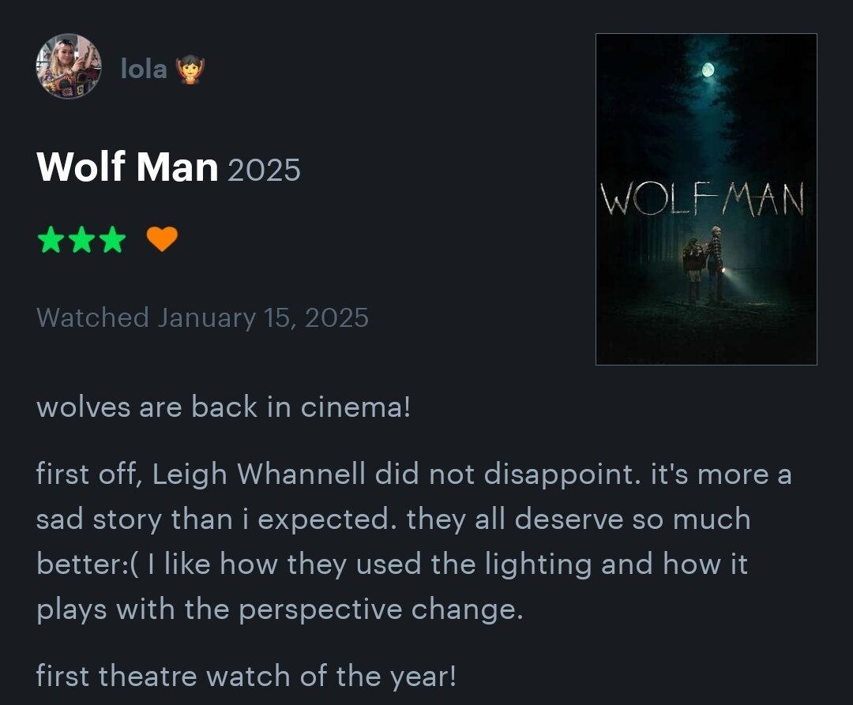
Task: Click the first green rating star
Action: coord(51,238)
